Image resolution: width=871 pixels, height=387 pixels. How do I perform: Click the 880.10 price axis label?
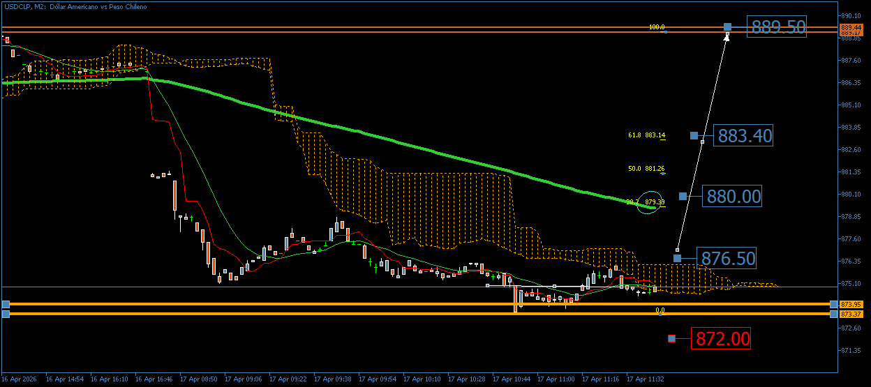point(851,194)
